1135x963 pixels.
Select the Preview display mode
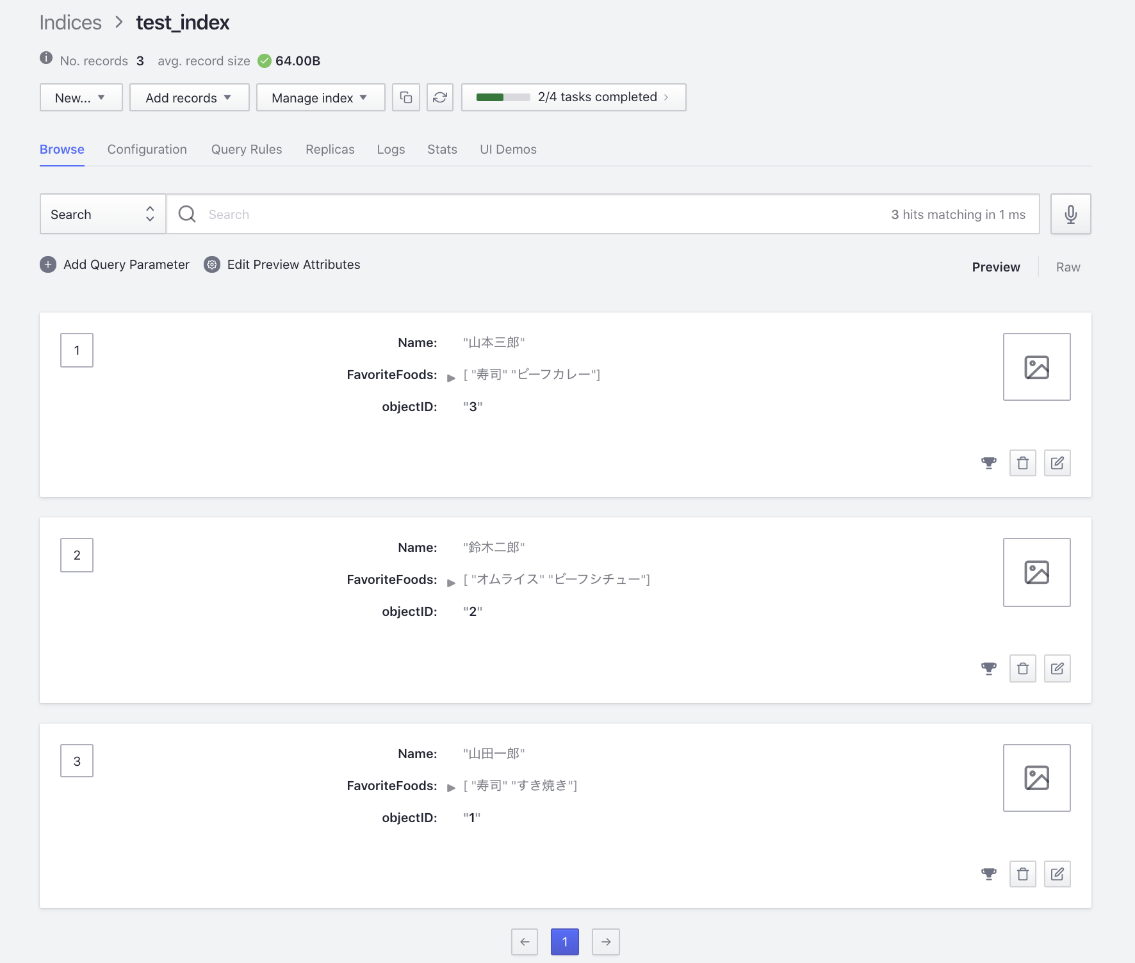[996, 266]
